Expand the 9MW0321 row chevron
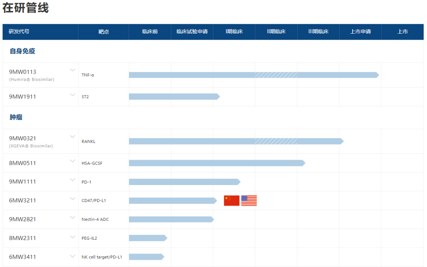Viewport: 427px width, 267px height. point(72,136)
